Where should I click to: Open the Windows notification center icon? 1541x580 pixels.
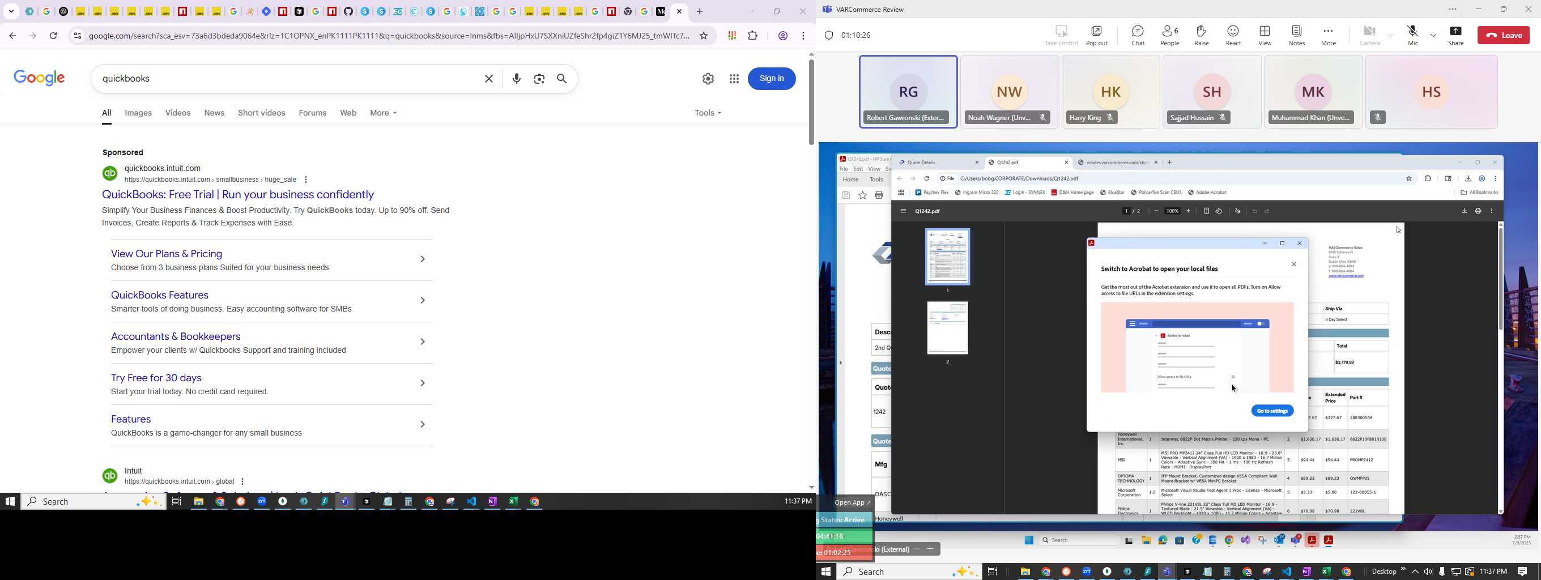point(1522,572)
